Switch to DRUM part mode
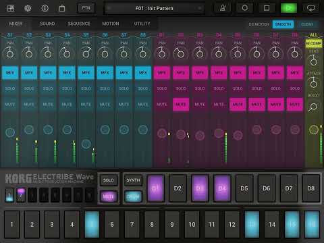 pyautogui.click(x=133, y=196)
